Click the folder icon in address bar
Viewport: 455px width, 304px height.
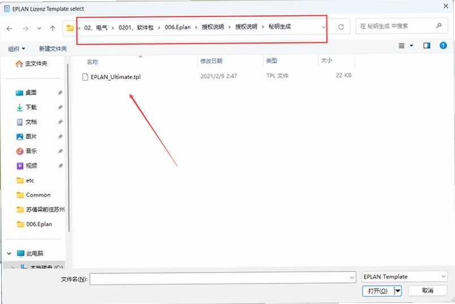coord(70,28)
